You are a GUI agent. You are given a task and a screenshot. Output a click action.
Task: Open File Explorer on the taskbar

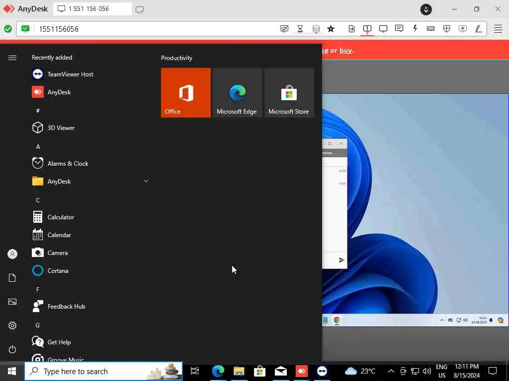coord(239,371)
